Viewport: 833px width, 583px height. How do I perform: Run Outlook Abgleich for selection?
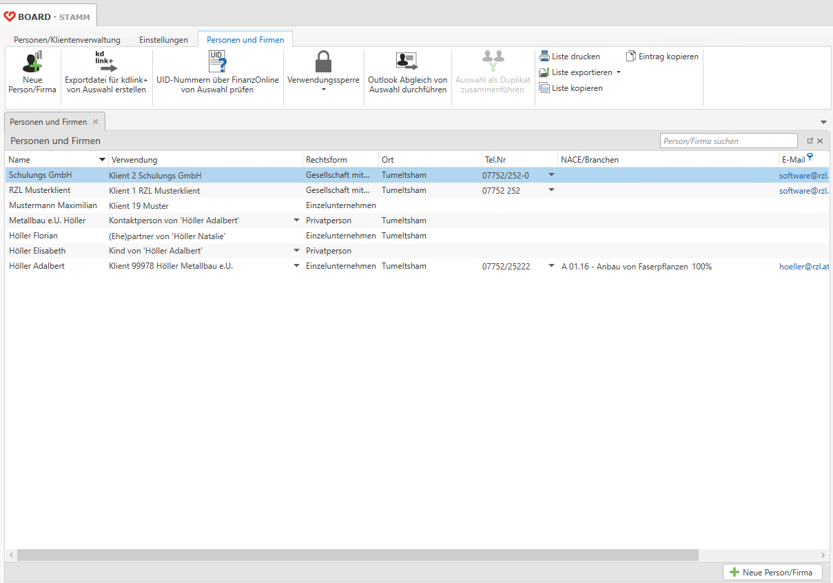click(407, 62)
